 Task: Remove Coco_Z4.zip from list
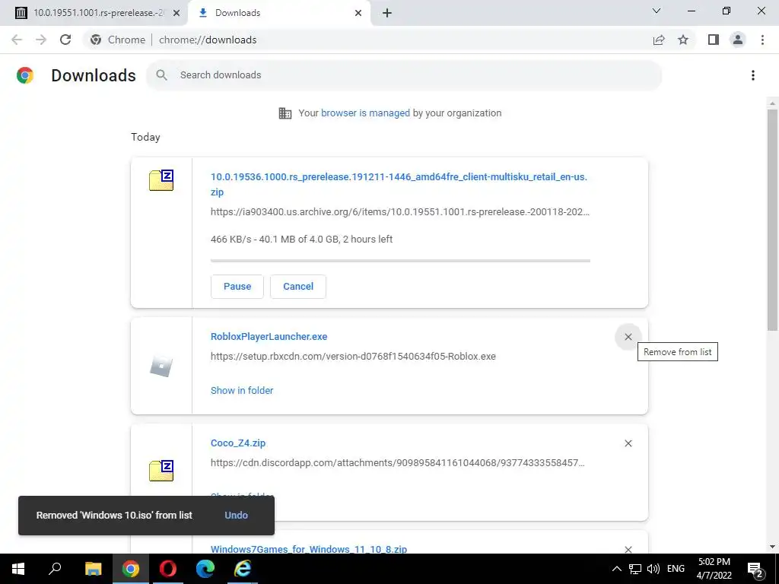coord(628,443)
